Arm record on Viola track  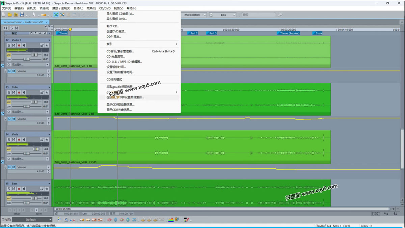pos(19,140)
